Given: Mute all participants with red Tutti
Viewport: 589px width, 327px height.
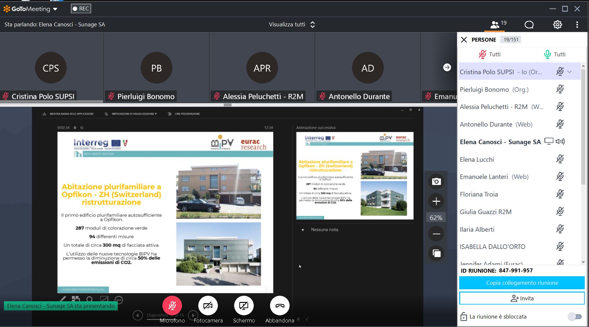Looking at the screenshot, I should (490, 54).
